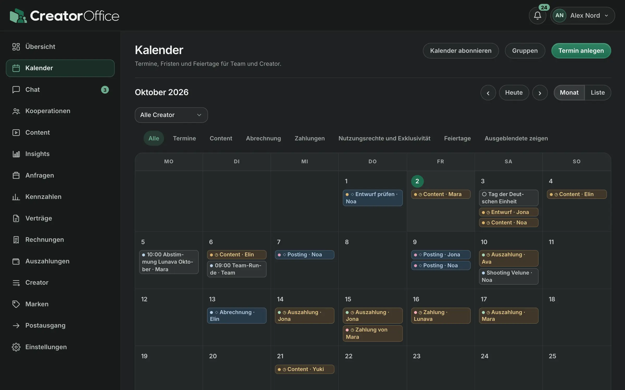The width and height of the screenshot is (625, 390).
Task: Open the Tag der Deutschen Einheit event
Action: coord(508,198)
